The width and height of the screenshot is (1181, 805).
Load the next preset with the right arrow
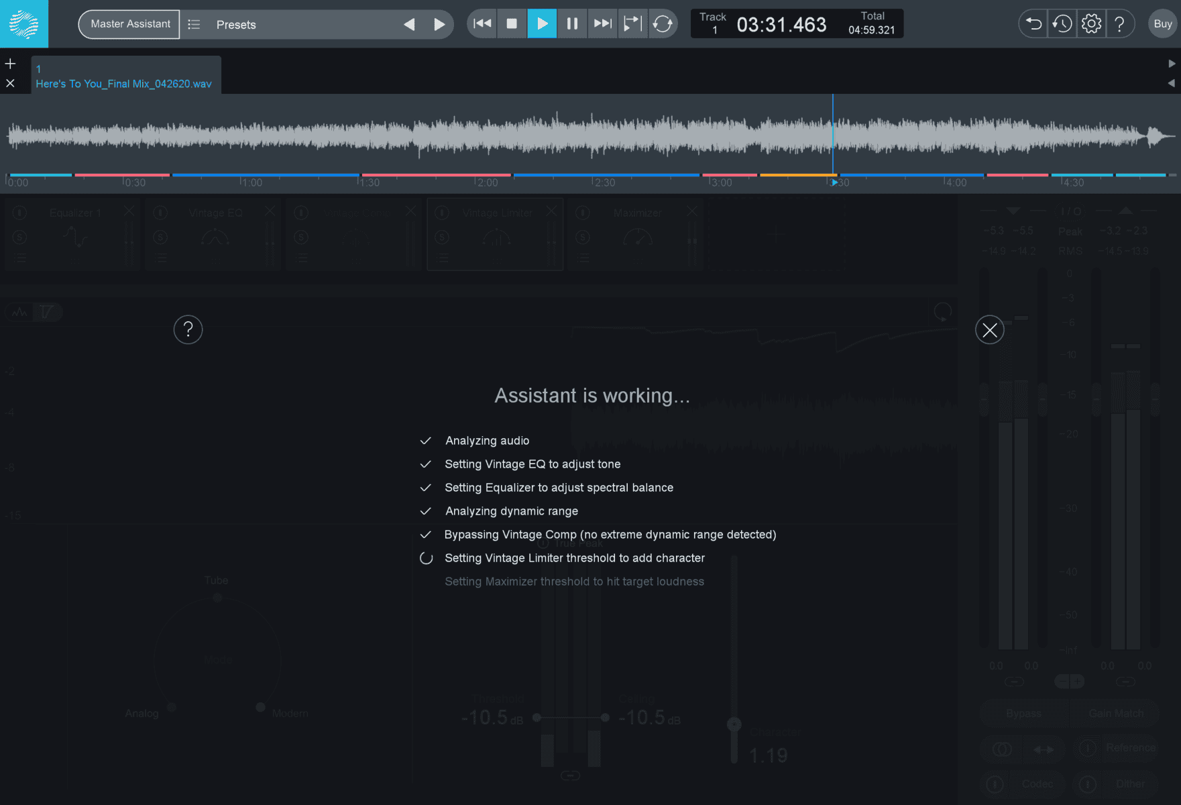(x=439, y=25)
